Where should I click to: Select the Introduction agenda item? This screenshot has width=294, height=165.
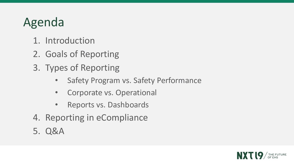point(70,41)
